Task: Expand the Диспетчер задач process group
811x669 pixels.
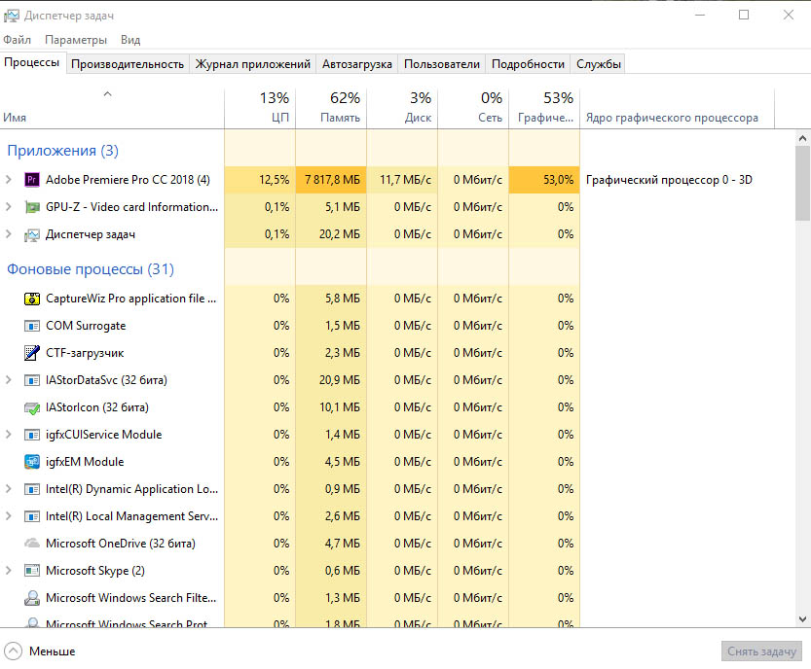Action: (9, 234)
